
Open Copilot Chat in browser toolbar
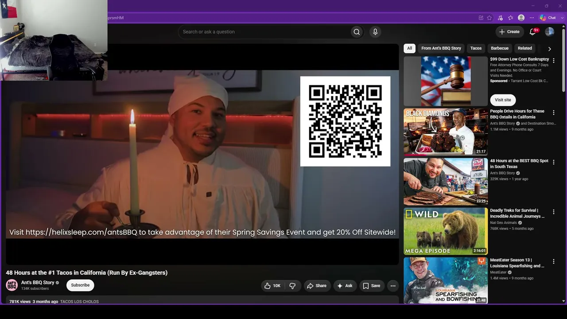pyautogui.click(x=548, y=18)
